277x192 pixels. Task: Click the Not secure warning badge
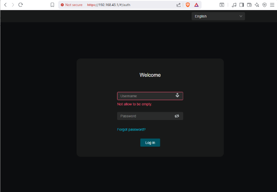click(72, 5)
